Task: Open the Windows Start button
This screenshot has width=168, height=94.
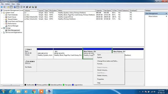Action: coord(3,92)
